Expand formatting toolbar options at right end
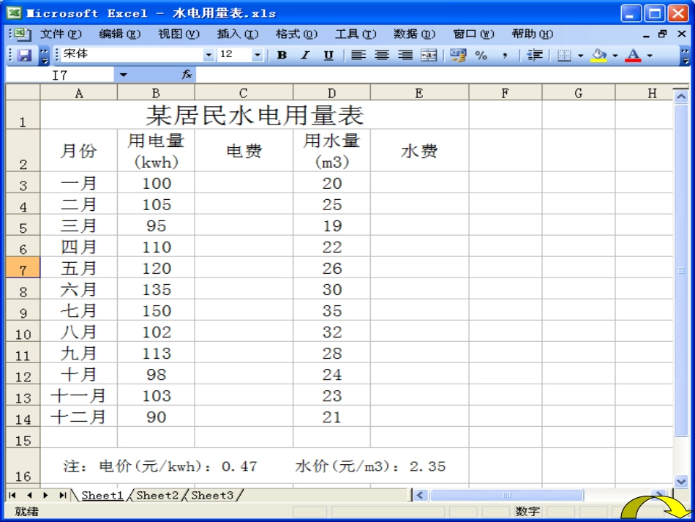Image resolution: width=695 pixels, height=522 pixels. pyautogui.click(x=685, y=56)
